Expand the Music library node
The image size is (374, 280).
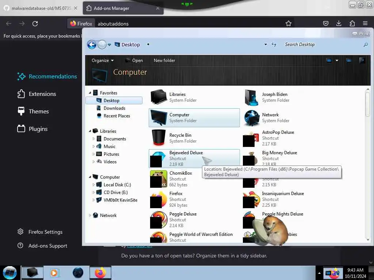coord(93,147)
